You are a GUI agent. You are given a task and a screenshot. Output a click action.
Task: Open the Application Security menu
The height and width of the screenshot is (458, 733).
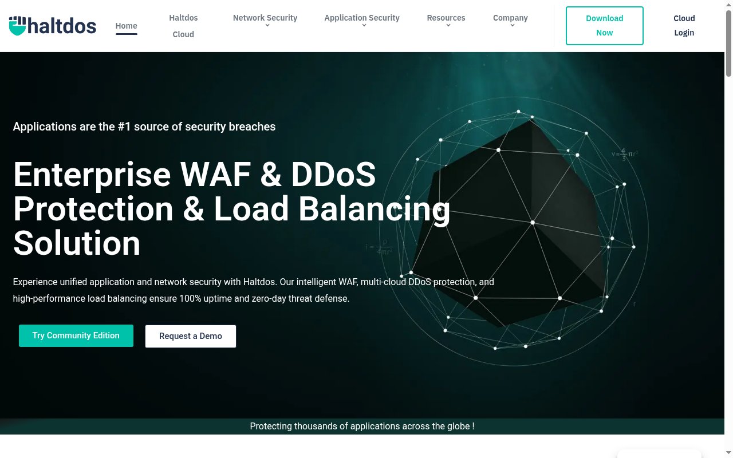coord(362,18)
